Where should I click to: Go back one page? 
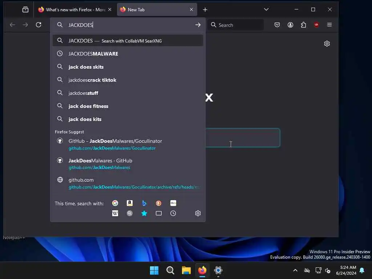pos(12,25)
